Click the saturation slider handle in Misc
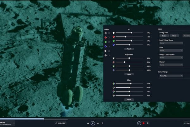Viewport: 190px width, 127px height. (x=130, y=84)
